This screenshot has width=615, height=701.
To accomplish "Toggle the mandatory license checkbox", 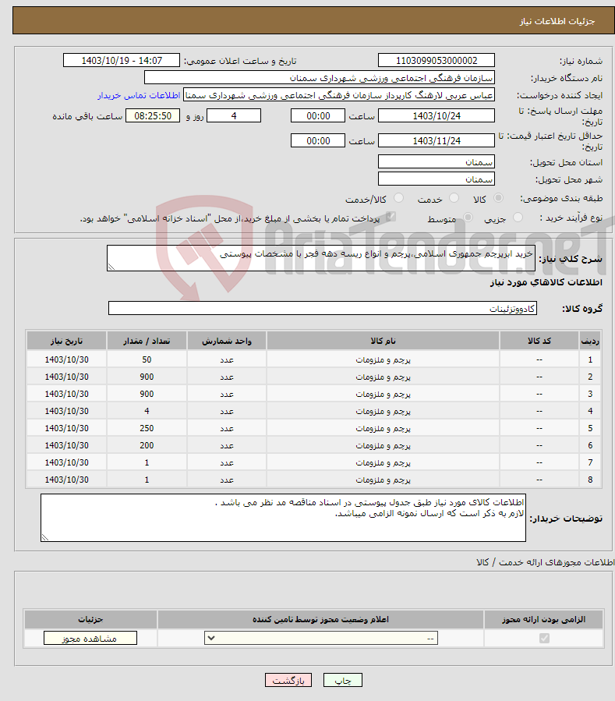I will coord(544,638).
